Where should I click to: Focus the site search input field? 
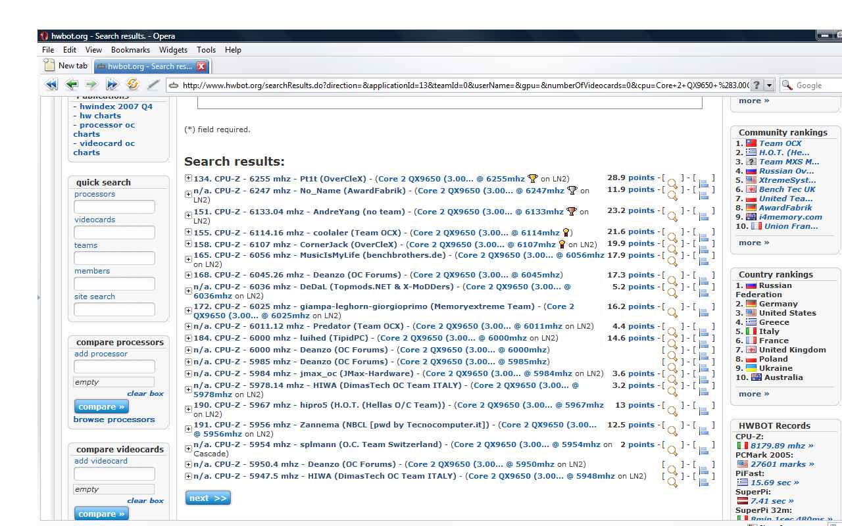[114, 310]
